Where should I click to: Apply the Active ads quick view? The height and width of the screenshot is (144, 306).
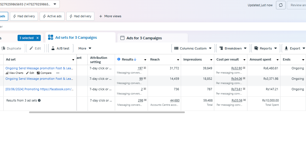pyautogui.click(x=52, y=16)
